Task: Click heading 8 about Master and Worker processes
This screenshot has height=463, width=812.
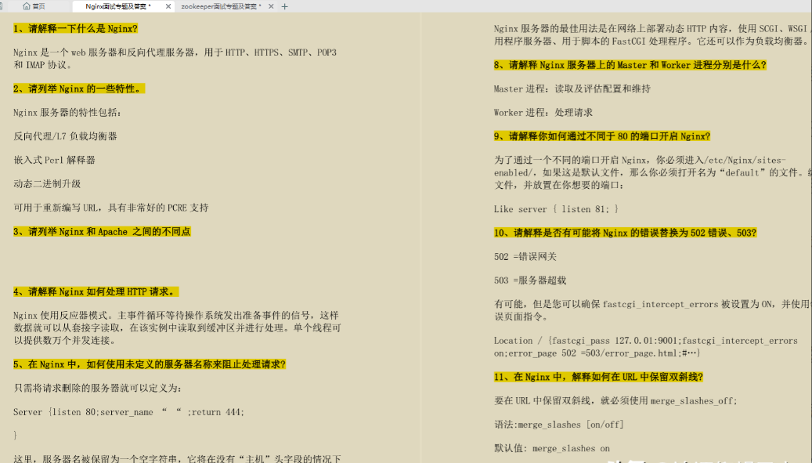Action: point(630,65)
